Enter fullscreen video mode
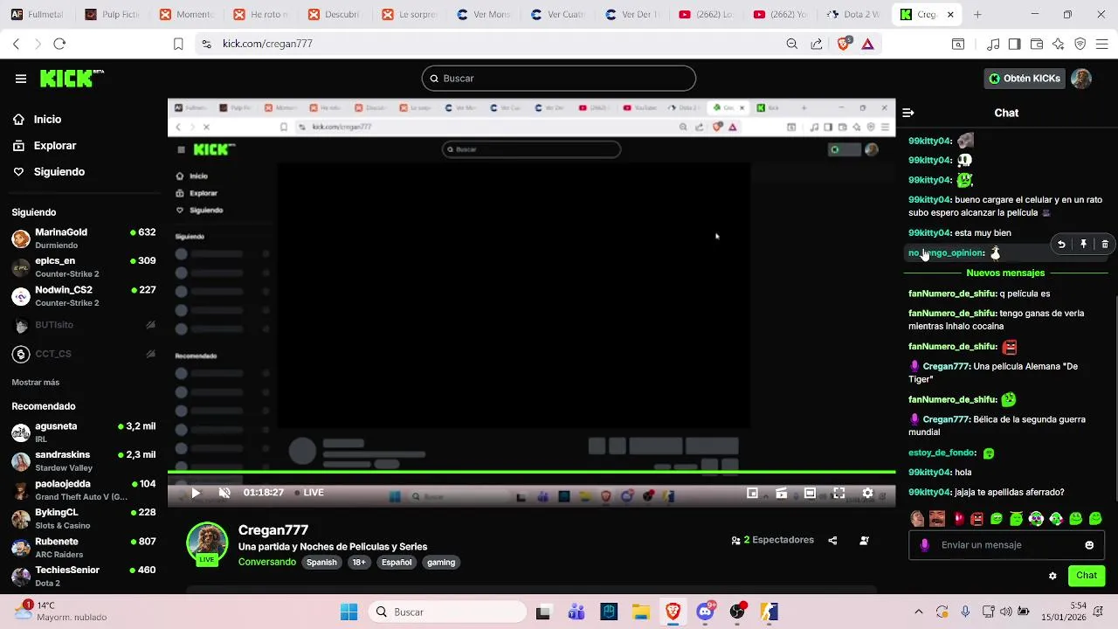 [838, 493]
